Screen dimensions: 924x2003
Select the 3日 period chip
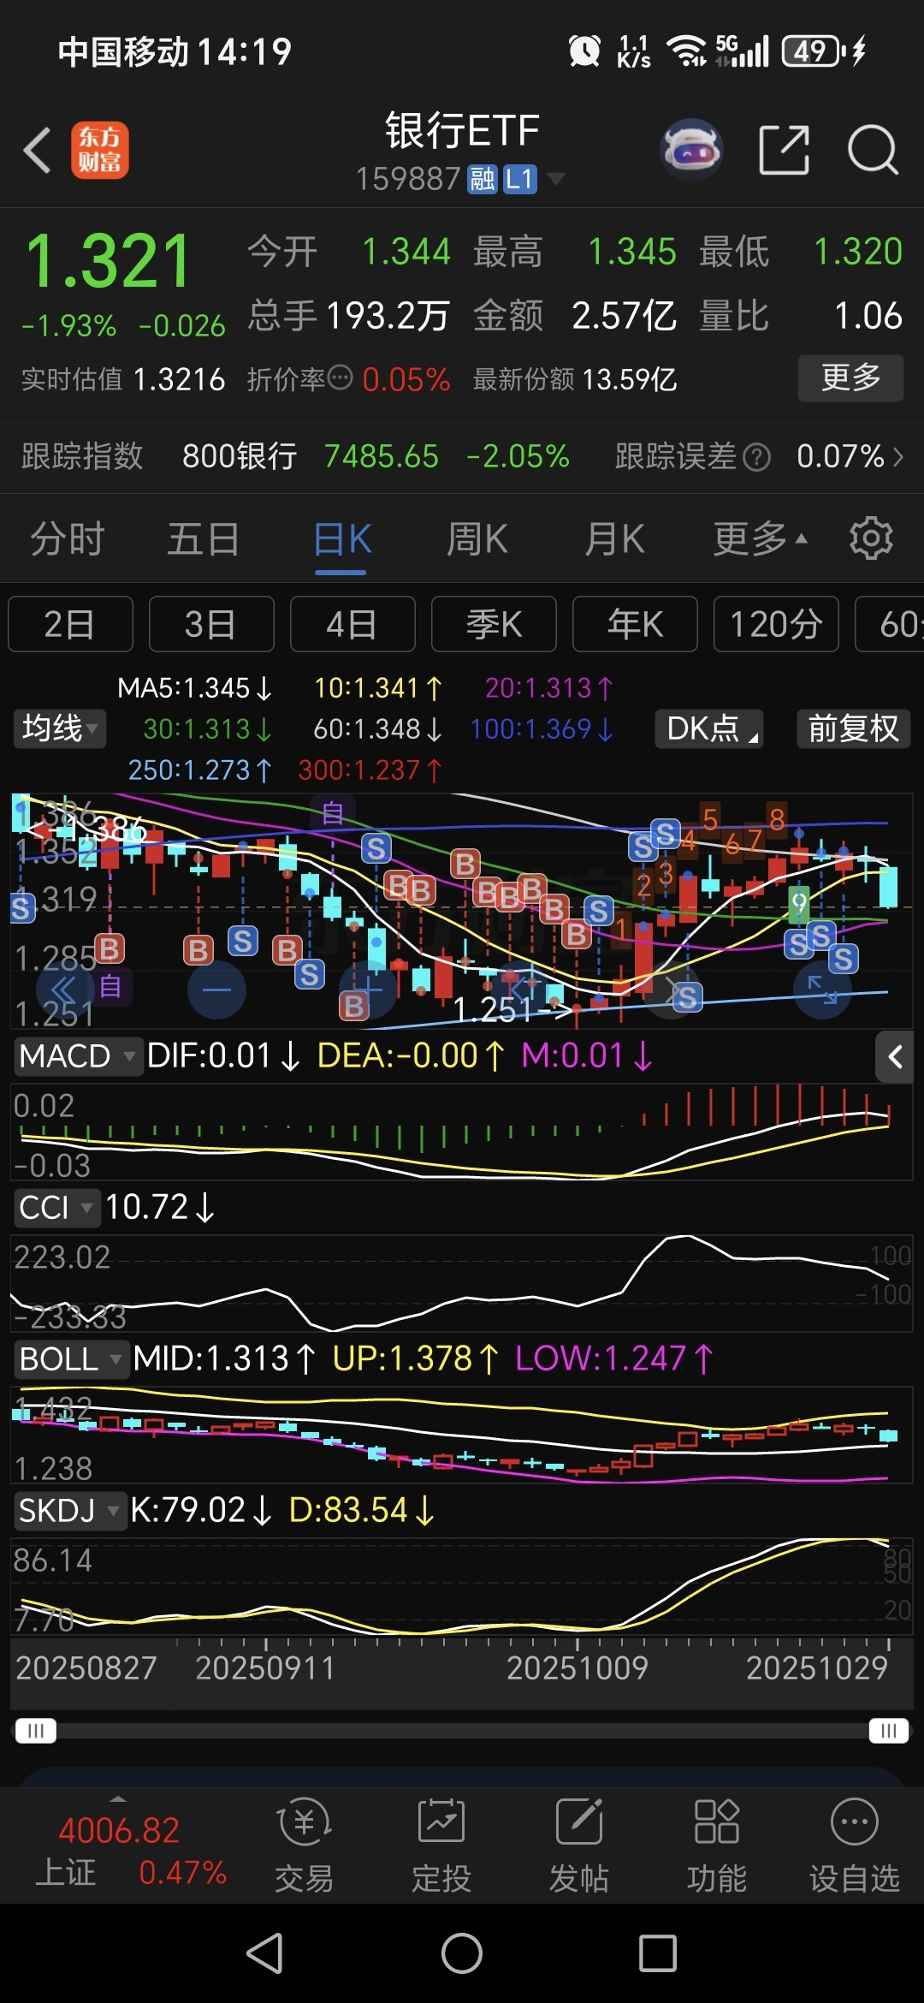pos(211,624)
